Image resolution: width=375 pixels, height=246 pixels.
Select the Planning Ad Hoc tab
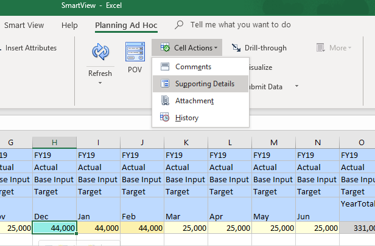pos(126,26)
